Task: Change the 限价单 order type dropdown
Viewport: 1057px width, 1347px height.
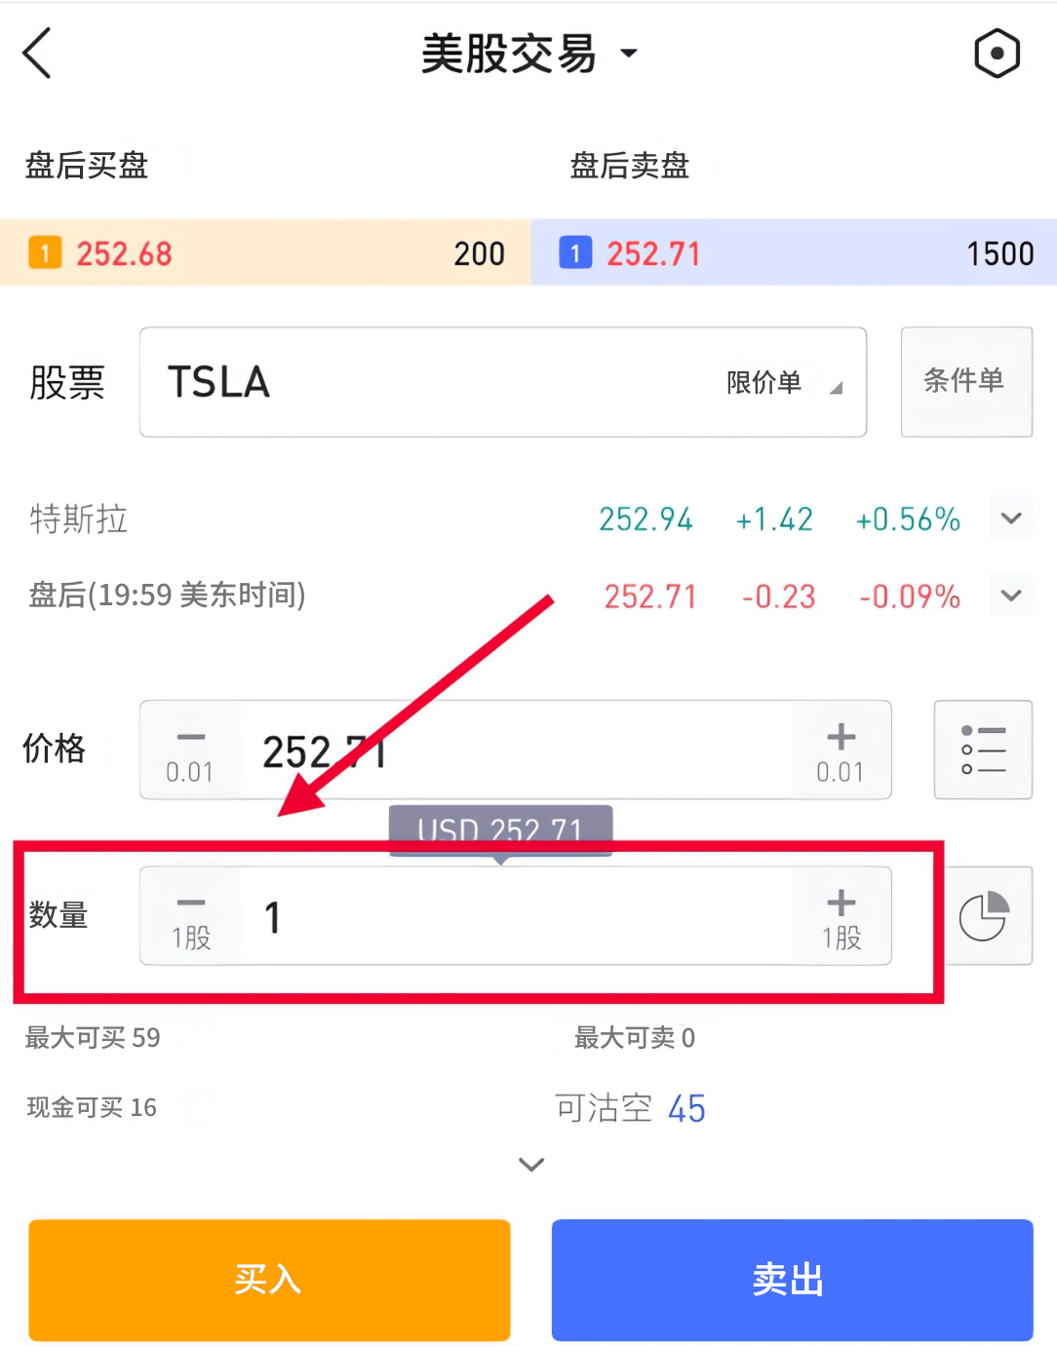Action: coord(782,383)
